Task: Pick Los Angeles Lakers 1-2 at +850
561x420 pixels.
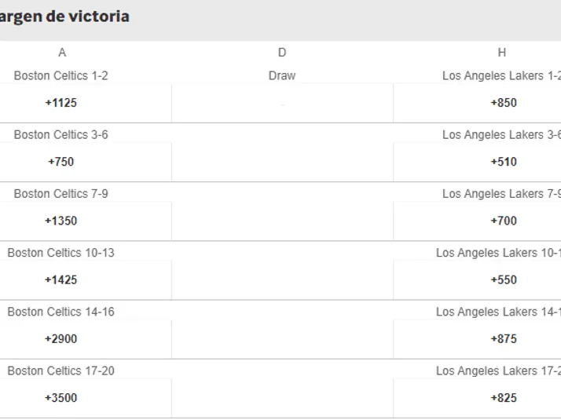Action: coord(504,103)
